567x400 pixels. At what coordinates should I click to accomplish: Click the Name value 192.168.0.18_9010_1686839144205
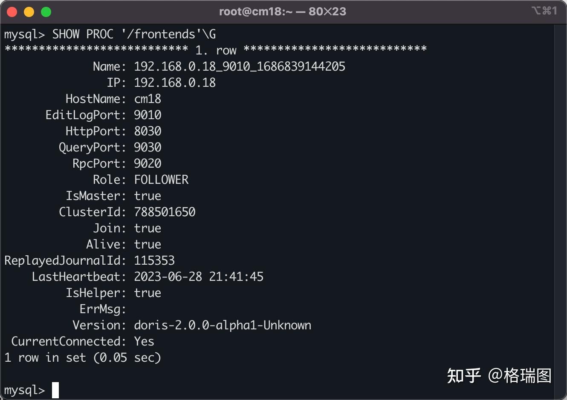point(240,66)
